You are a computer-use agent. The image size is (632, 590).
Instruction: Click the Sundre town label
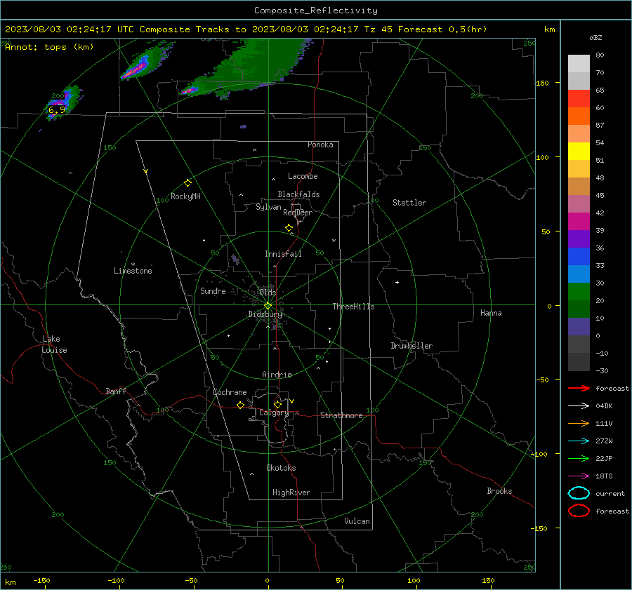(213, 290)
